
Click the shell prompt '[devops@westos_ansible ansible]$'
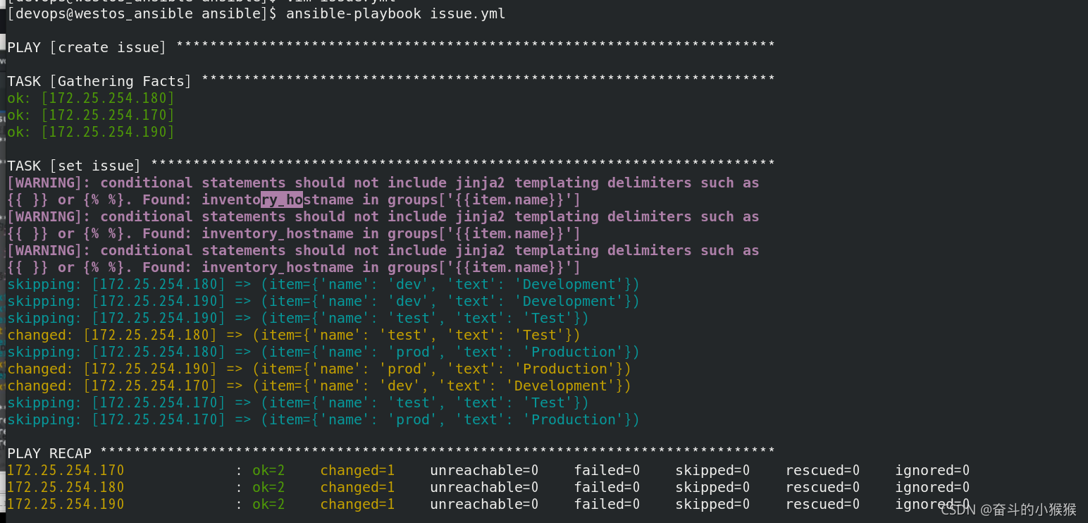142,14
